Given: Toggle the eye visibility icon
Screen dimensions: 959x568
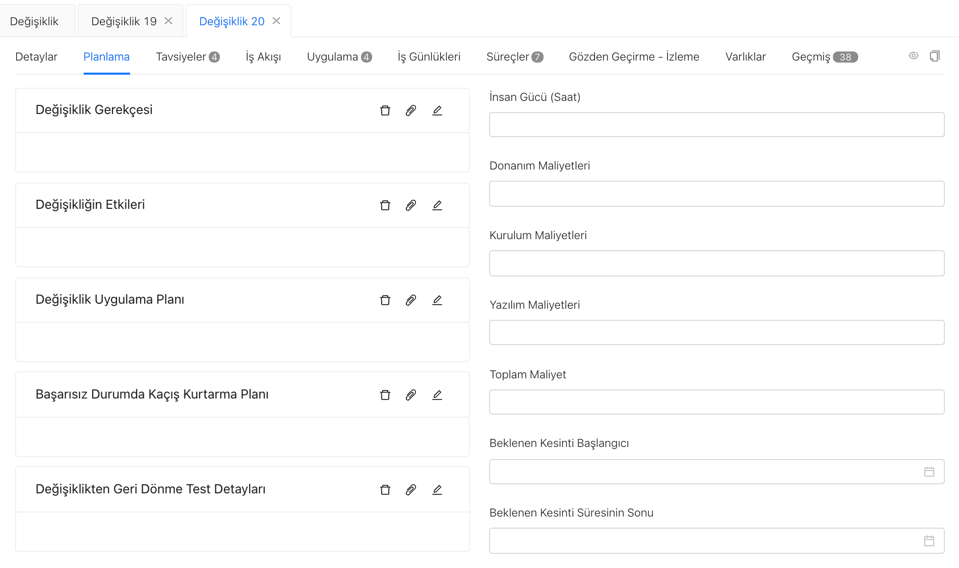Looking at the screenshot, I should coord(913,56).
